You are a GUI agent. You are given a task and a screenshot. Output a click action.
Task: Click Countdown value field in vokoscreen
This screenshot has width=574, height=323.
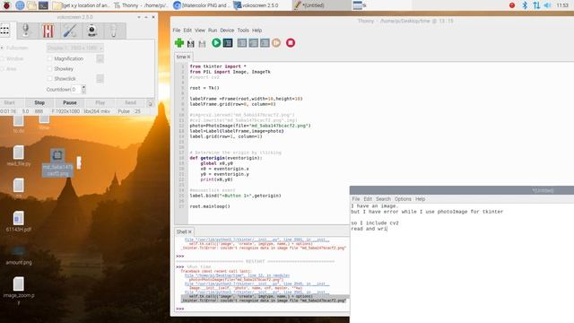click(76, 90)
